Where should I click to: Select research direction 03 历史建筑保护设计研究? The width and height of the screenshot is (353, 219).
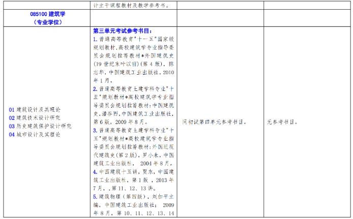click(x=40, y=126)
